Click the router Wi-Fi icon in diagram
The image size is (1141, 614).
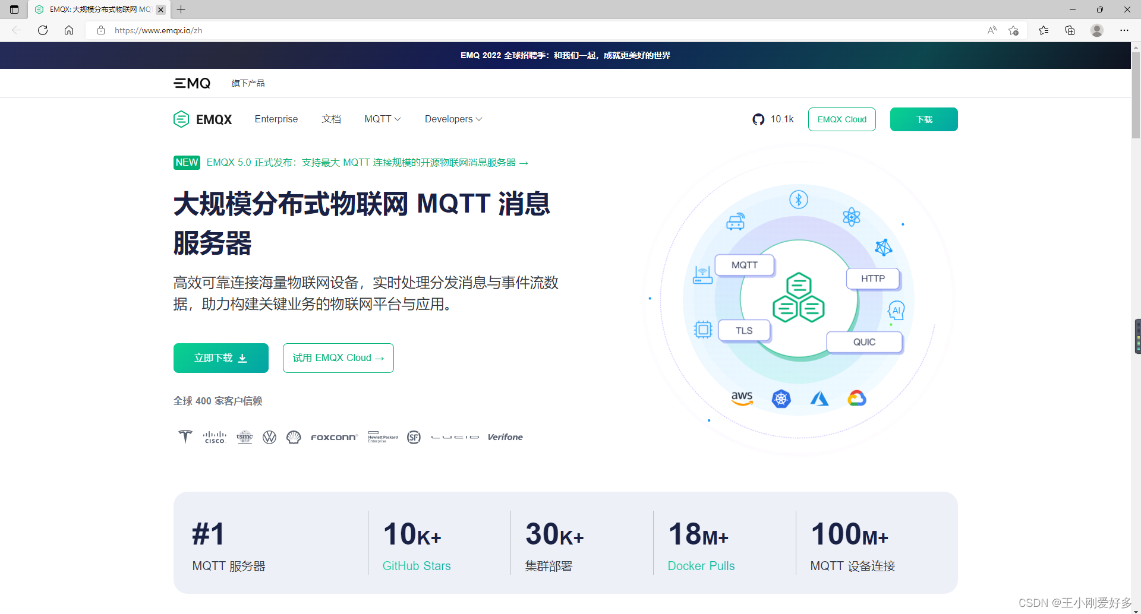tap(702, 275)
